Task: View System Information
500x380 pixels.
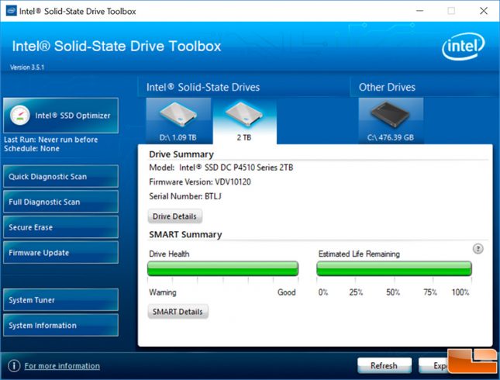Action: (x=60, y=325)
